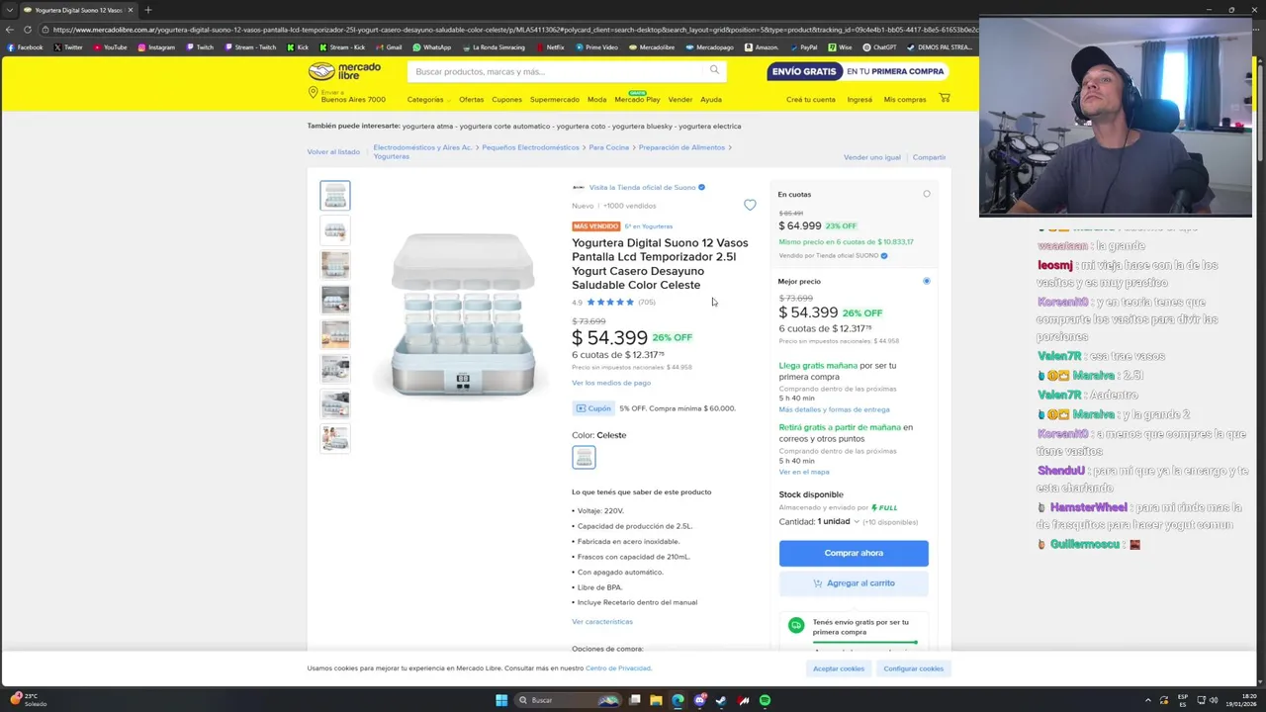Open Supermercado menu item
Viewport: 1266px width, 712px height.
pos(554,99)
